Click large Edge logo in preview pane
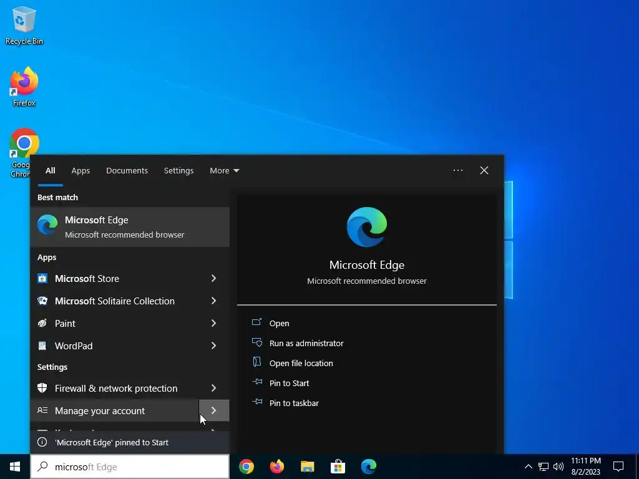 coord(367,227)
